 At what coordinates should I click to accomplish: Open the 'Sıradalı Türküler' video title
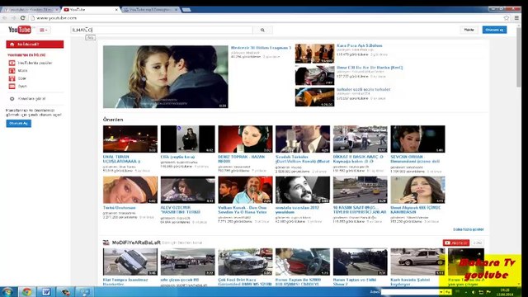[x=303, y=159]
